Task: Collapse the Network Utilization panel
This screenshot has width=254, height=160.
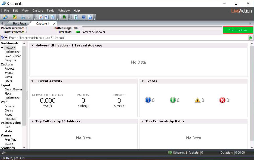Action: [x=33, y=46]
